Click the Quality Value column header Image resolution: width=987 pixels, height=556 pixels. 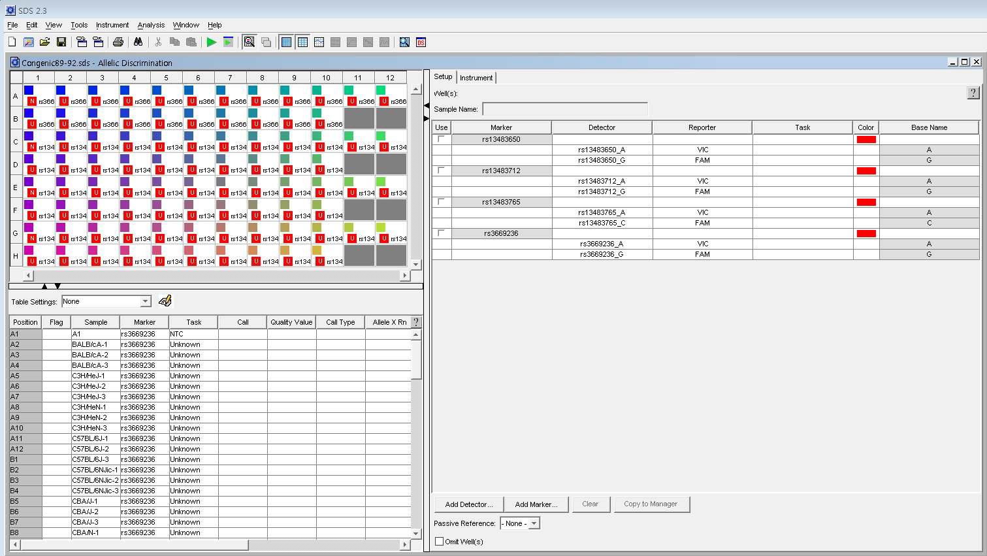(x=291, y=322)
